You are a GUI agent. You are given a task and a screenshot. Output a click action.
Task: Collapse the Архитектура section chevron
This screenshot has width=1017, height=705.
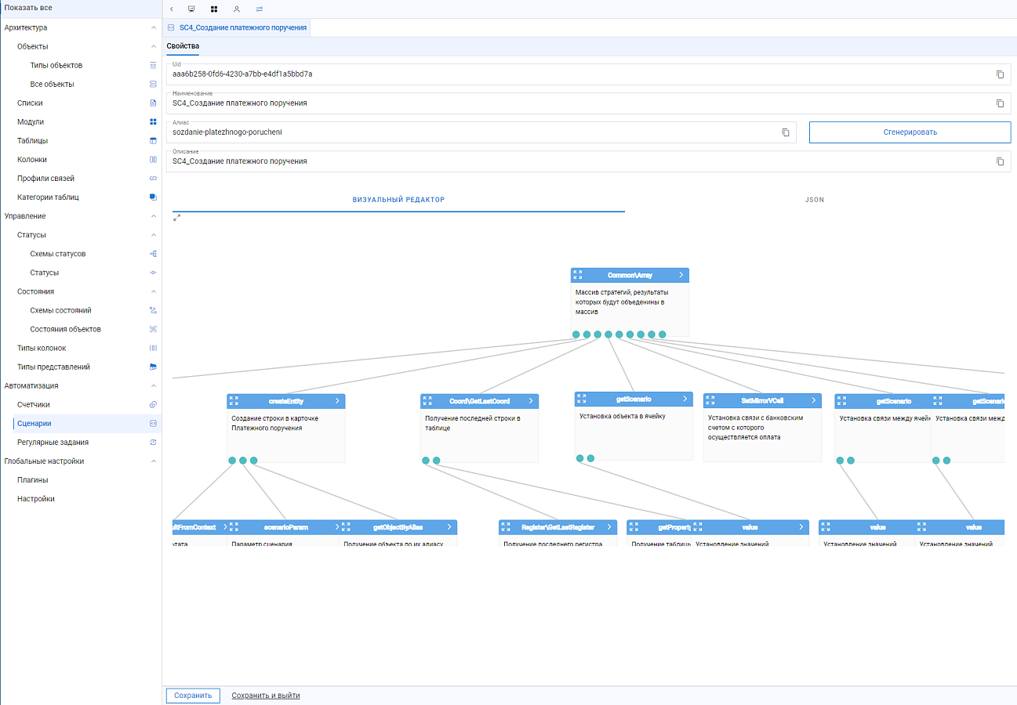pyautogui.click(x=153, y=27)
